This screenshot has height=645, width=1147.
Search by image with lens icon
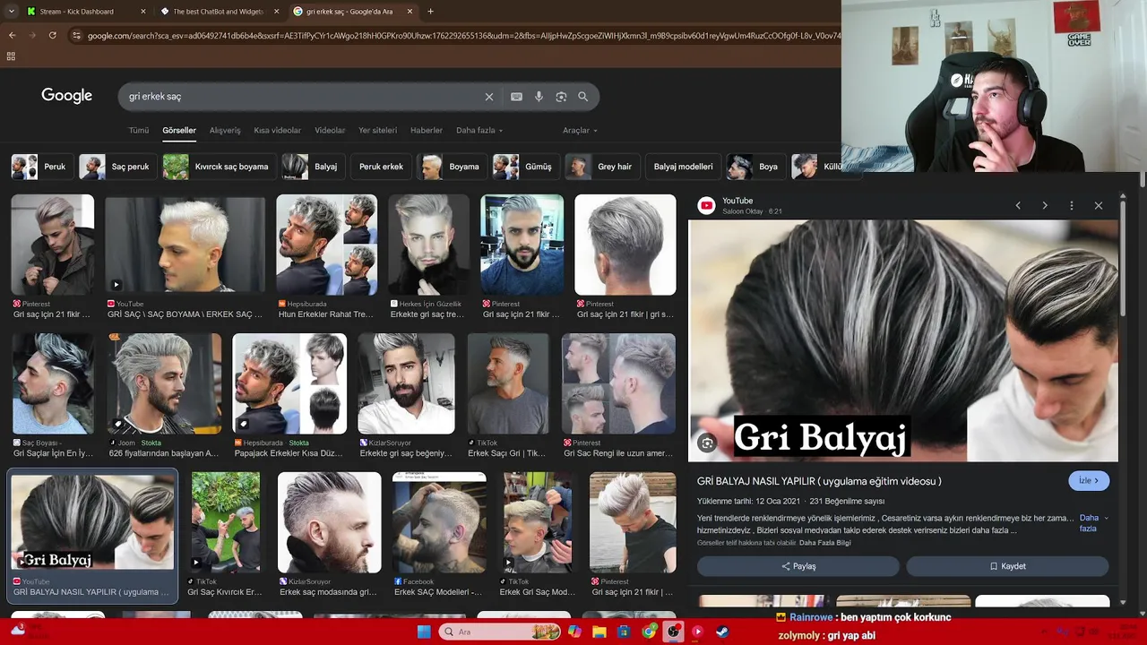[x=561, y=97]
